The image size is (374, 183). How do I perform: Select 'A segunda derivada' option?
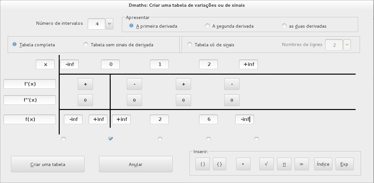[208, 26]
